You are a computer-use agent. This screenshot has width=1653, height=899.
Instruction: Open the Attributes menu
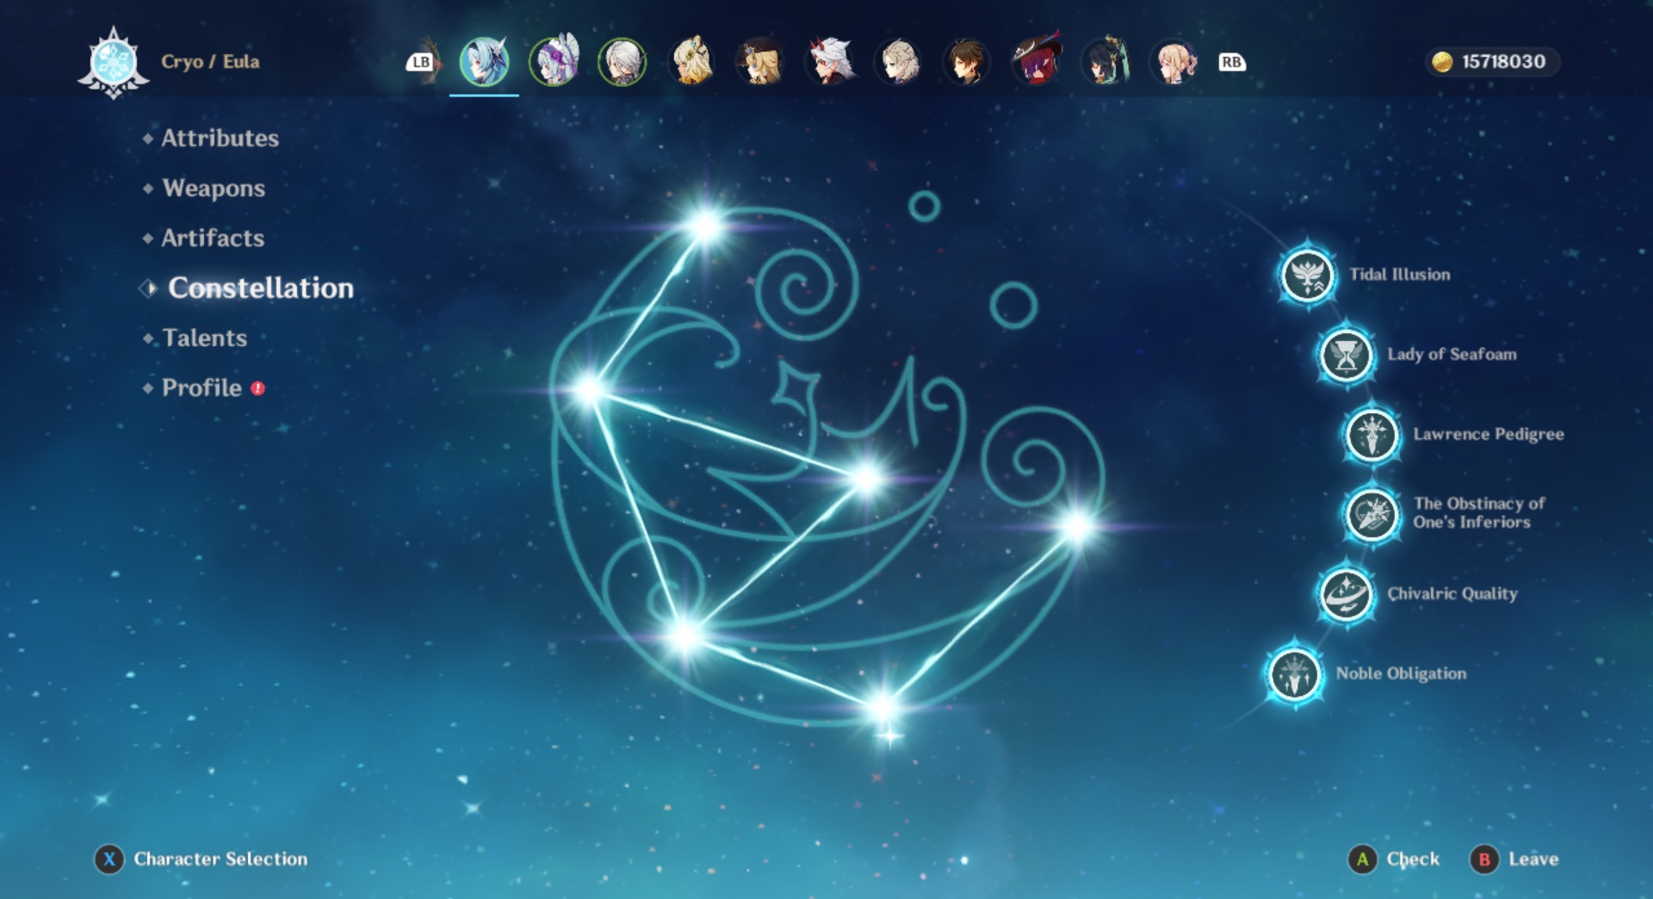click(220, 138)
